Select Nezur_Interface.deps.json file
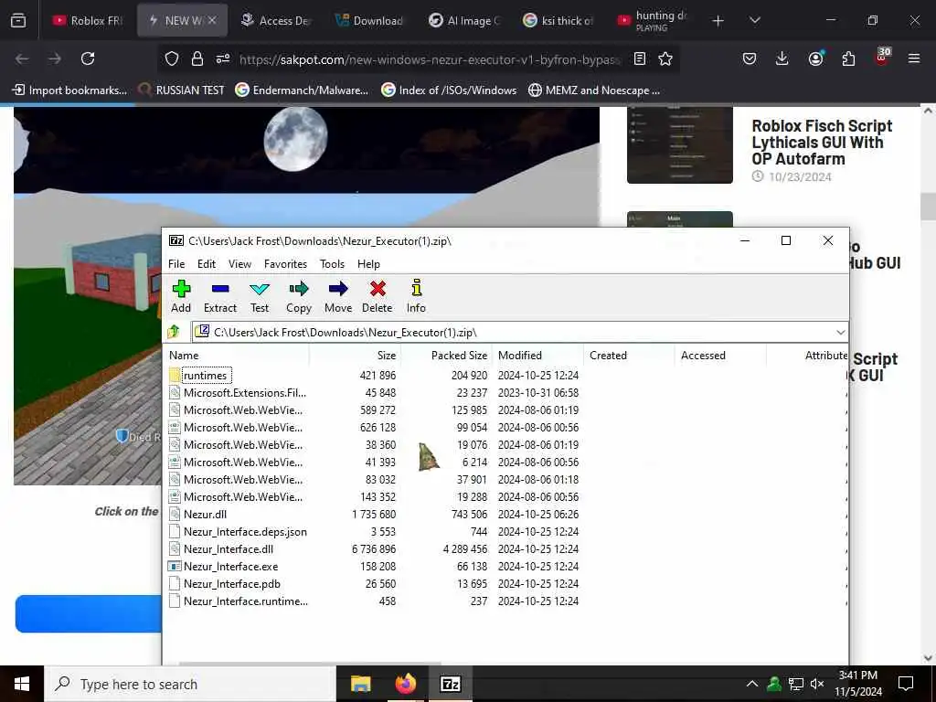The height and width of the screenshot is (702, 936). pos(245,531)
